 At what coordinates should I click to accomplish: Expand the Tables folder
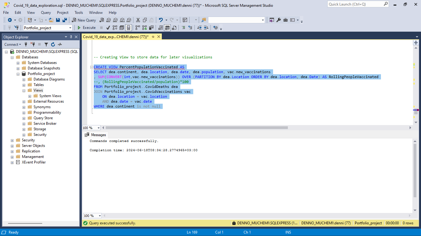pos(24,85)
